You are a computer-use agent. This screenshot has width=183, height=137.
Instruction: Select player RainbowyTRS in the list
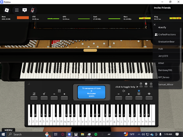167,70
